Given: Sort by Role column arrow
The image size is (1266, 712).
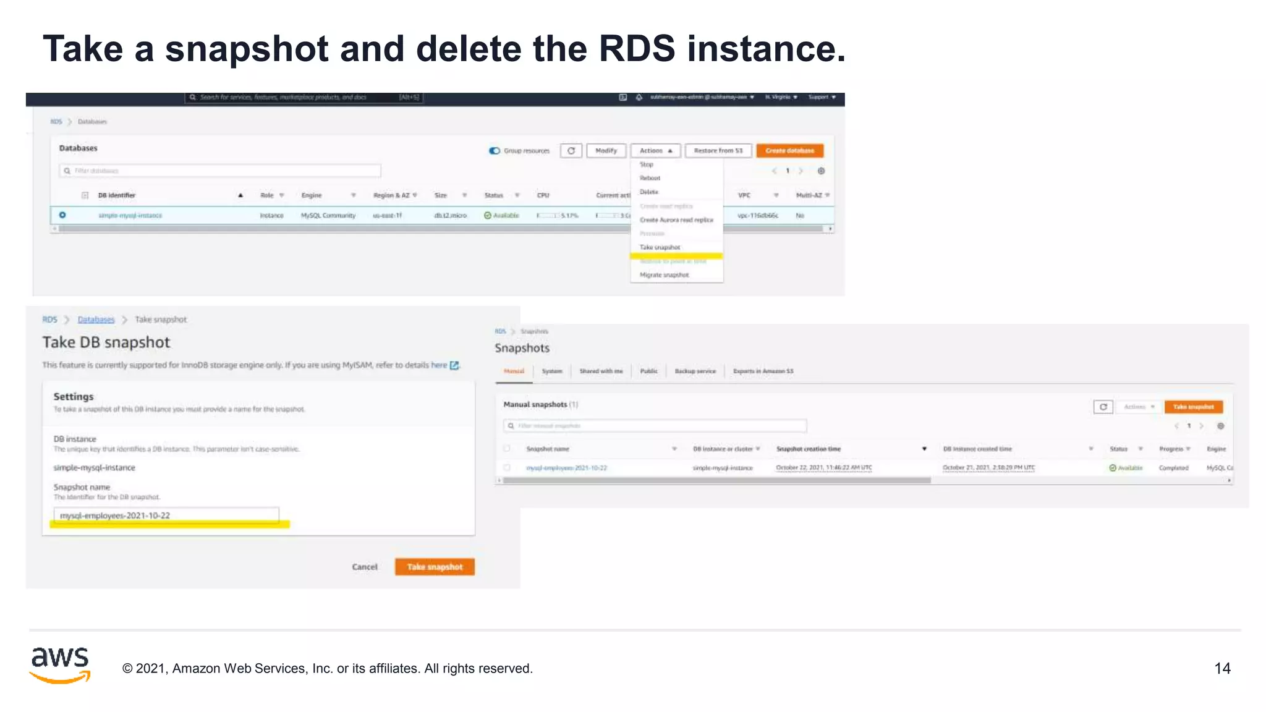Looking at the screenshot, I should tap(282, 195).
